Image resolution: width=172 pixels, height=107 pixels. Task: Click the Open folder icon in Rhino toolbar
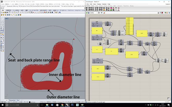(x=3, y=12)
